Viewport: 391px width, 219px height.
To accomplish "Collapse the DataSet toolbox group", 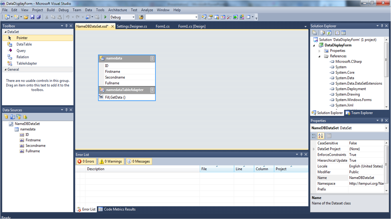I will click(5, 32).
